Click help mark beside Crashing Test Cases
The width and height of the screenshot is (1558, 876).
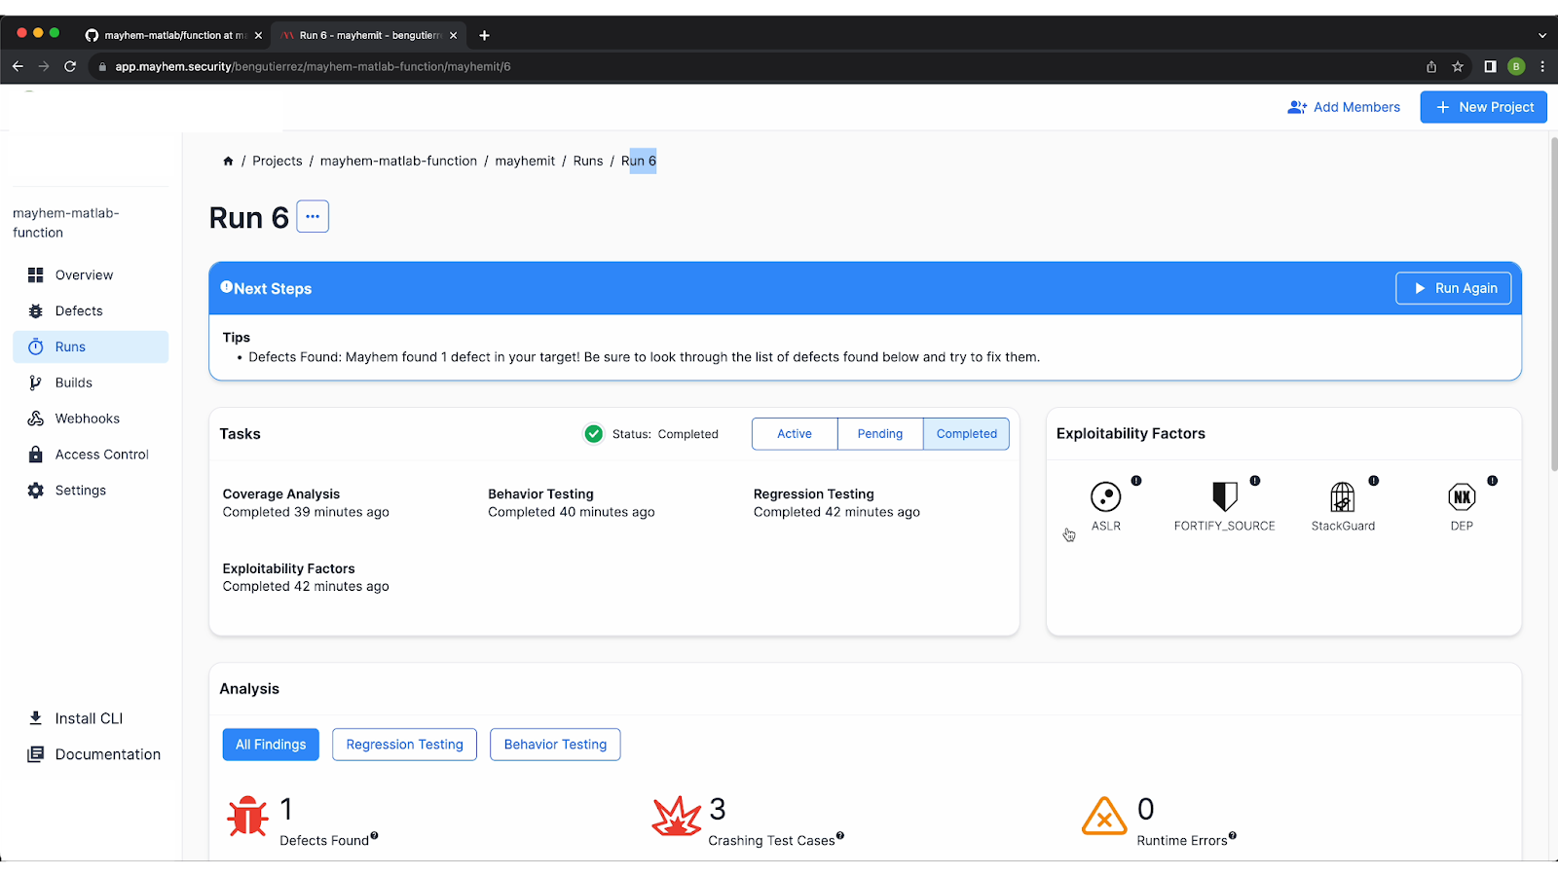coord(840,836)
